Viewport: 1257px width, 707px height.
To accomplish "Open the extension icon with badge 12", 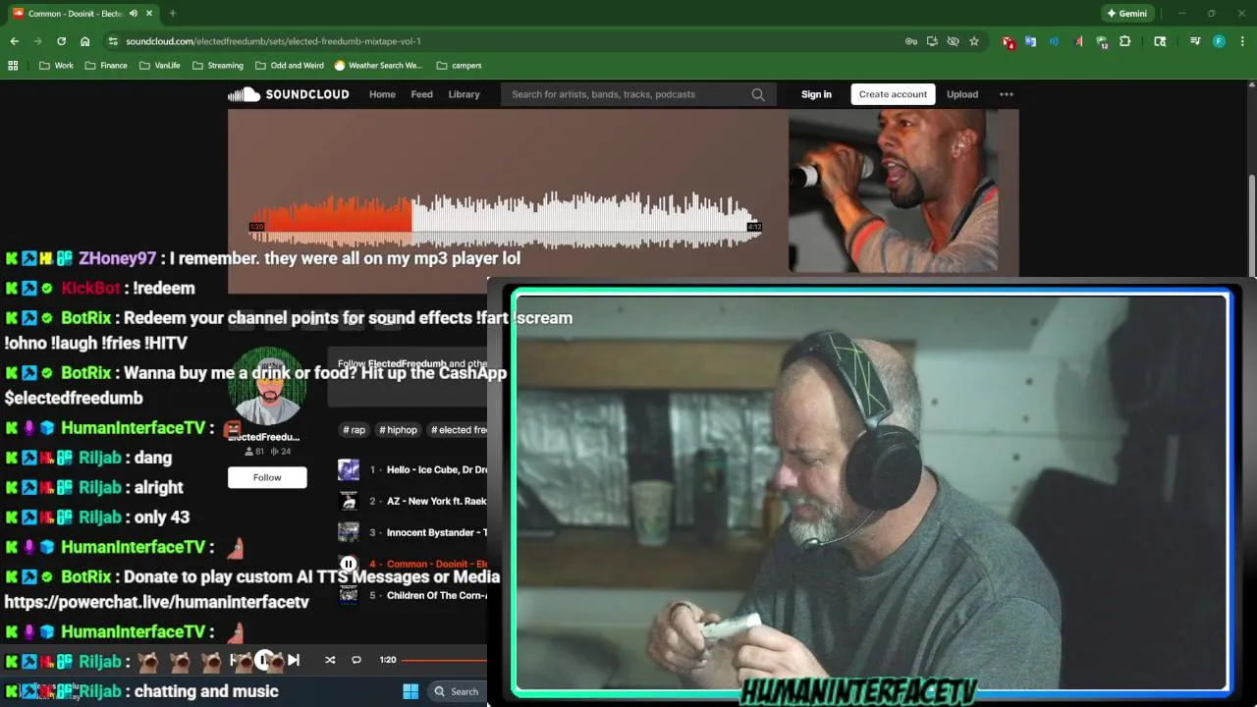I will click(1102, 42).
